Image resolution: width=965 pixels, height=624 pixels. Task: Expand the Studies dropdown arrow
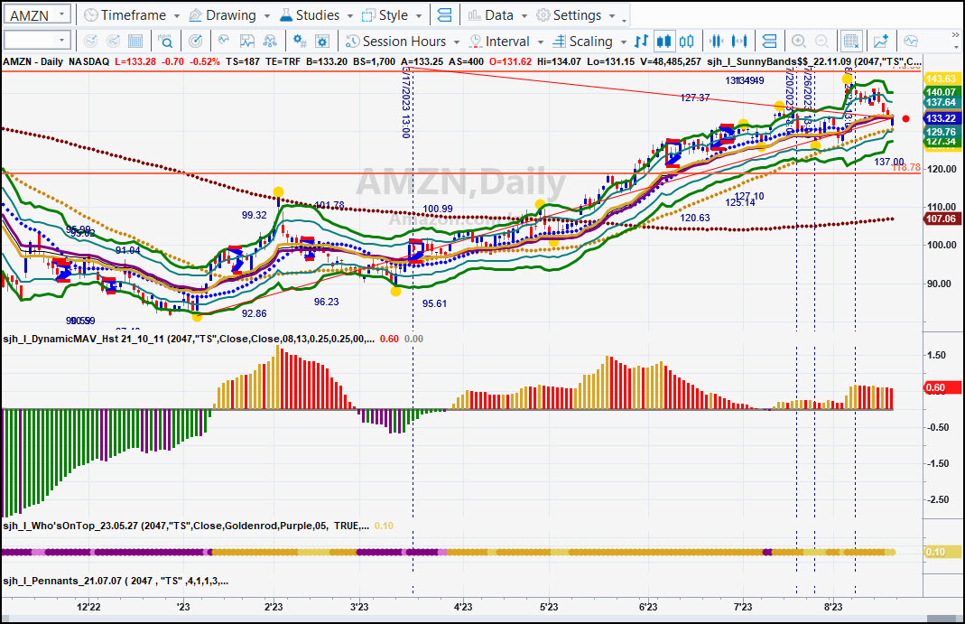[349, 15]
